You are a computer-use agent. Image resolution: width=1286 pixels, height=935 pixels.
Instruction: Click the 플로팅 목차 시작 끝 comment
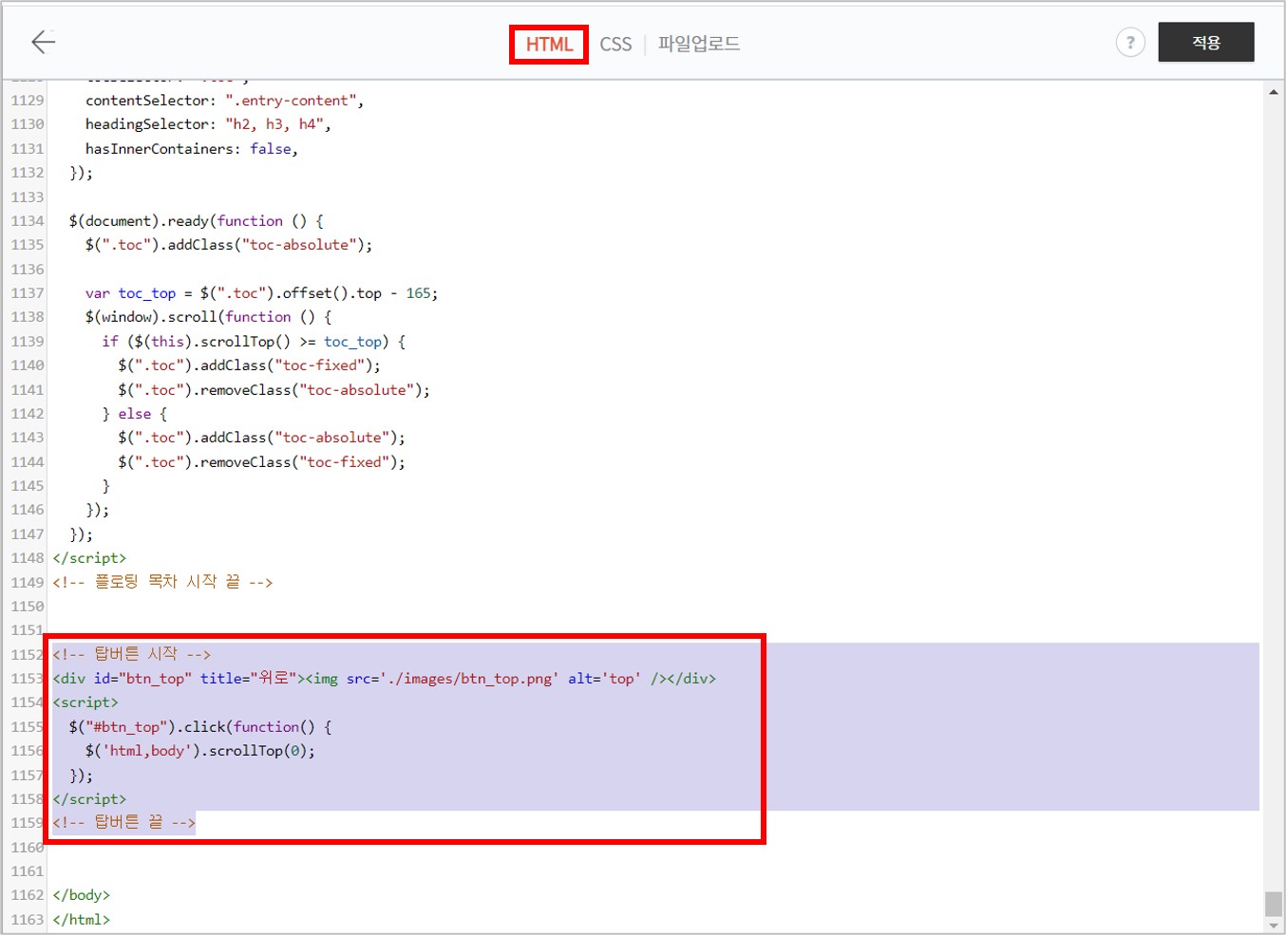point(162,582)
